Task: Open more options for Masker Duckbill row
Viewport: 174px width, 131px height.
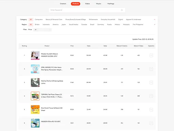Action: pyautogui.click(x=151, y=55)
